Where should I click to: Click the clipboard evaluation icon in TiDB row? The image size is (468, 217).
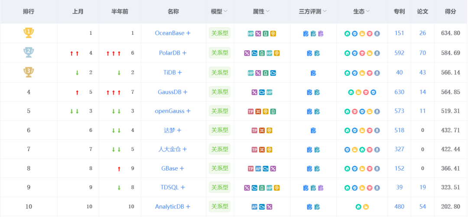click(x=313, y=72)
